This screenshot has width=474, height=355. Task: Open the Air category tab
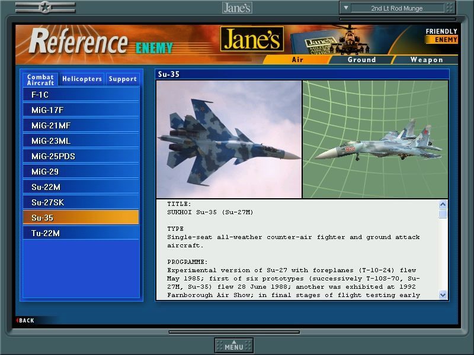click(x=297, y=60)
